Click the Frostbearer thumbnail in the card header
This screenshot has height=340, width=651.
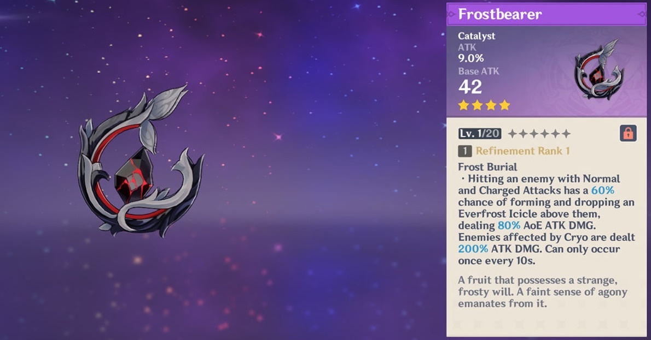(x=598, y=70)
